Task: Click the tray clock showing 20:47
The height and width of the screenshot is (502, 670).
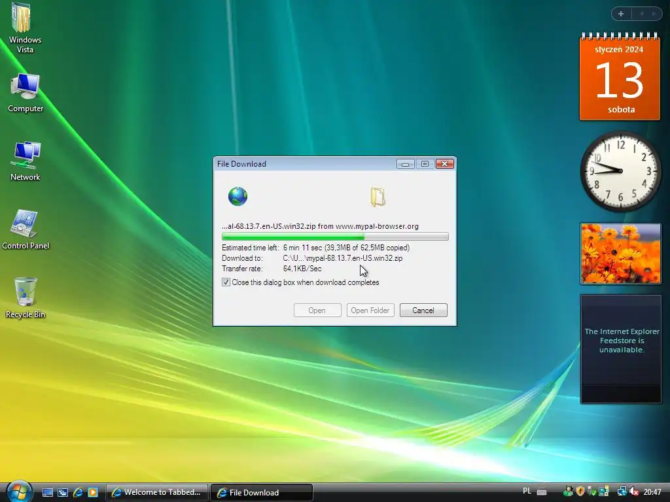Action: [652, 492]
